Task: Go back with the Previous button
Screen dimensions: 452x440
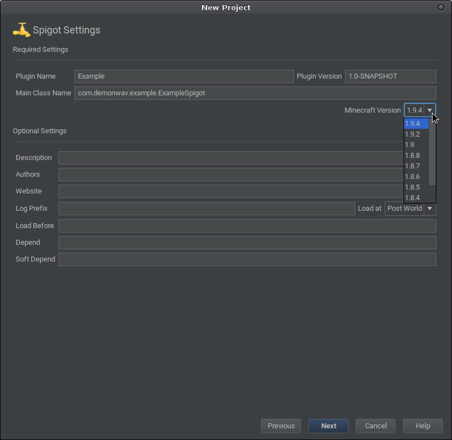Action: 281,426
